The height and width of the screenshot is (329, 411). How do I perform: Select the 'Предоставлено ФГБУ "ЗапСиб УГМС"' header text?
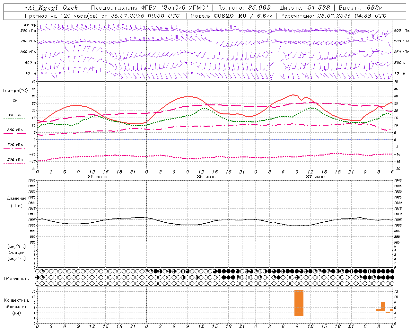tap(150, 8)
